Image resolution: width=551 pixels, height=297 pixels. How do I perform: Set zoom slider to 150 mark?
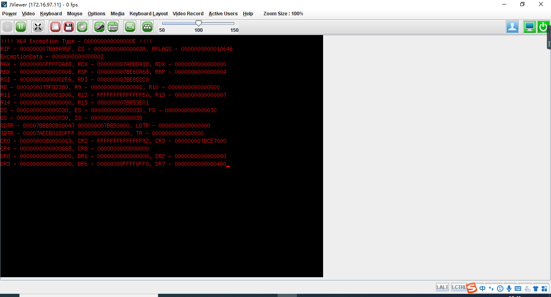234,30
